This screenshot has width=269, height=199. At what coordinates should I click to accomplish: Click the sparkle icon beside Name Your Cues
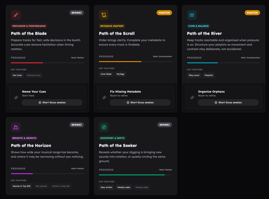[x=16, y=98]
